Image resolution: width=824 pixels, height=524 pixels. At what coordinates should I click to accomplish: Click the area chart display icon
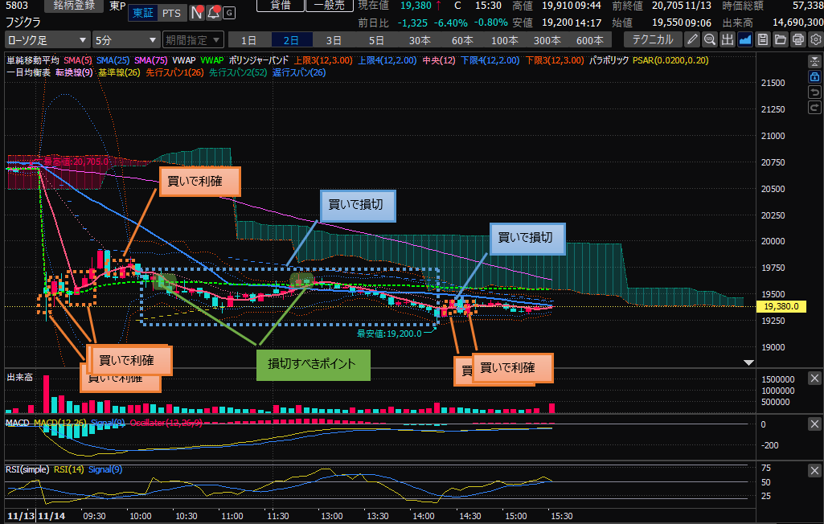[x=745, y=39]
